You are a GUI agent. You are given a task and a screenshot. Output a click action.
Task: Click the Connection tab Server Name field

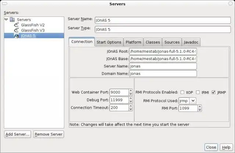tap(163, 66)
